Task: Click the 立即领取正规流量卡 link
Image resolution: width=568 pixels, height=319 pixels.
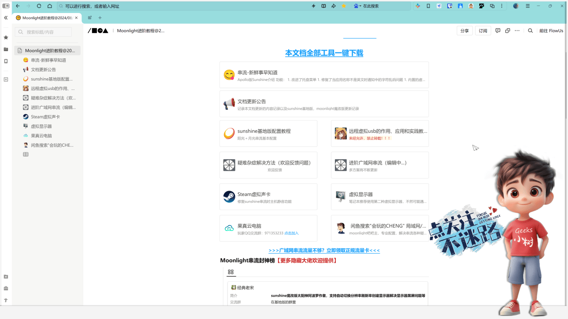Action: click(x=324, y=251)
